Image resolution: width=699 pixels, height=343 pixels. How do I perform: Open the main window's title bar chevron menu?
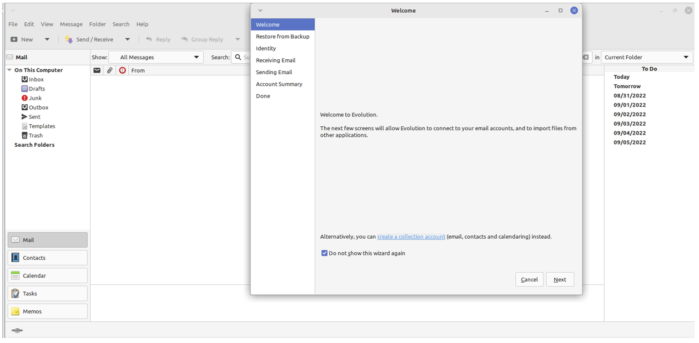(x=13, y=11)
